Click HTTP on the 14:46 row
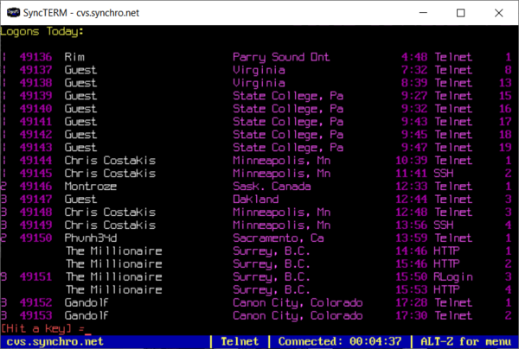 click(x=446, y=251)
